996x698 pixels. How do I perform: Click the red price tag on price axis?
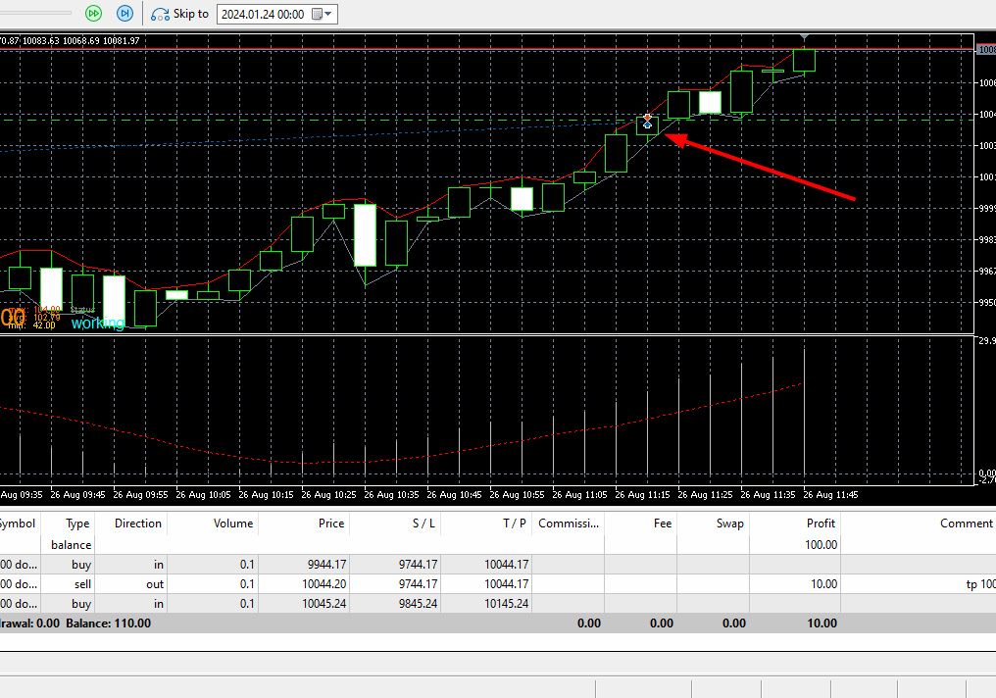pyautogui.click(x=986, y=50)
